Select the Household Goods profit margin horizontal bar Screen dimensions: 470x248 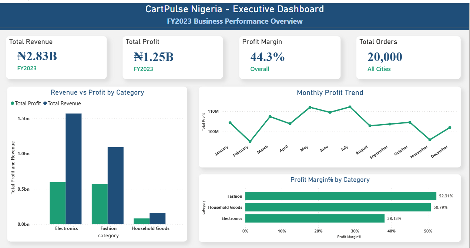pyautogui.click(x=338, y=207)
